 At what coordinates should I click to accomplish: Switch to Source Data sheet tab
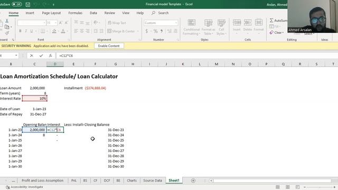153,180
